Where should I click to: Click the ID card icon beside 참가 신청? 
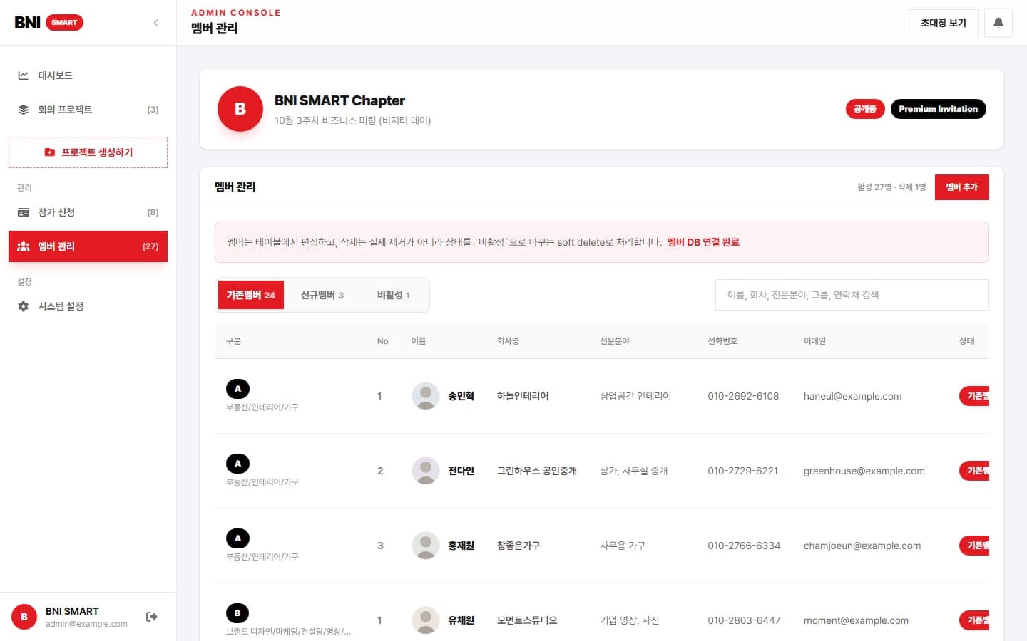coord(24,212)
